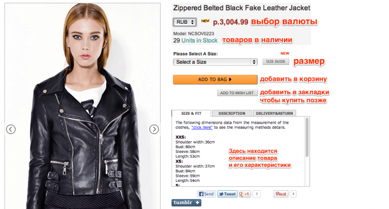Share product with Tweet button
The image size is (389, 209).
click(x=227, y=194)
